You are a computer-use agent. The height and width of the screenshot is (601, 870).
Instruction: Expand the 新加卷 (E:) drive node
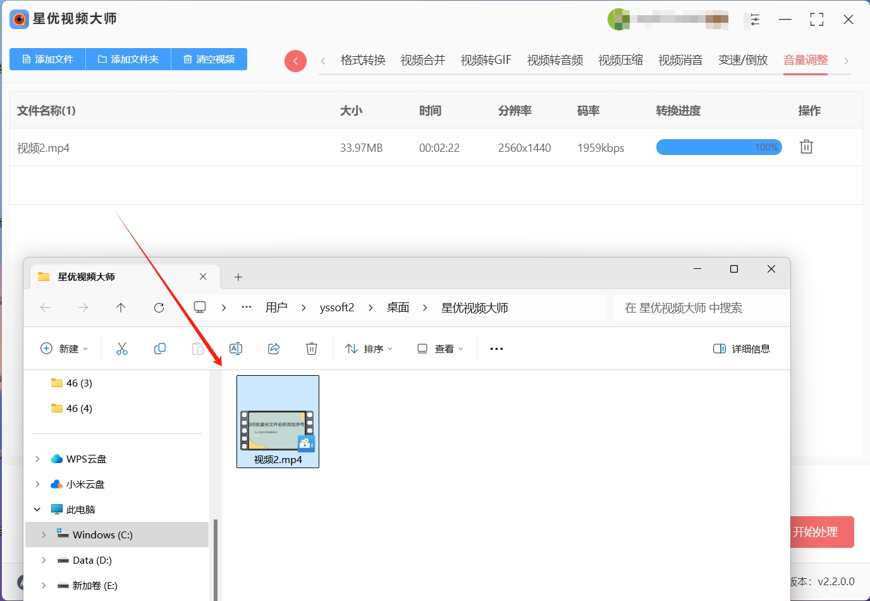point(44,585)
